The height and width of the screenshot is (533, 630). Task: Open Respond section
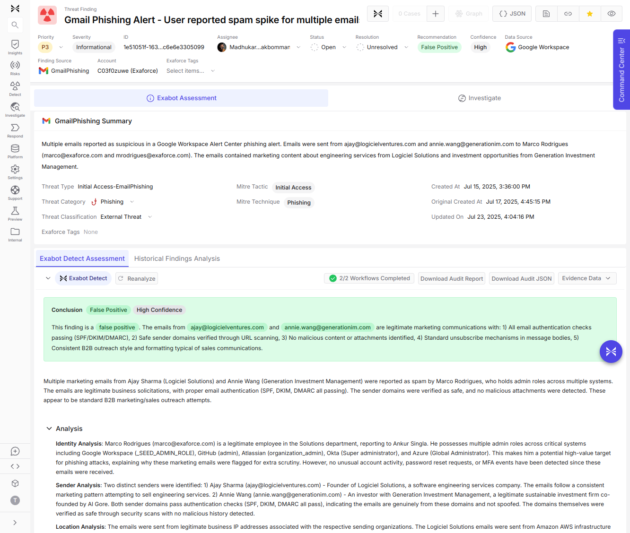click(15, 130)
